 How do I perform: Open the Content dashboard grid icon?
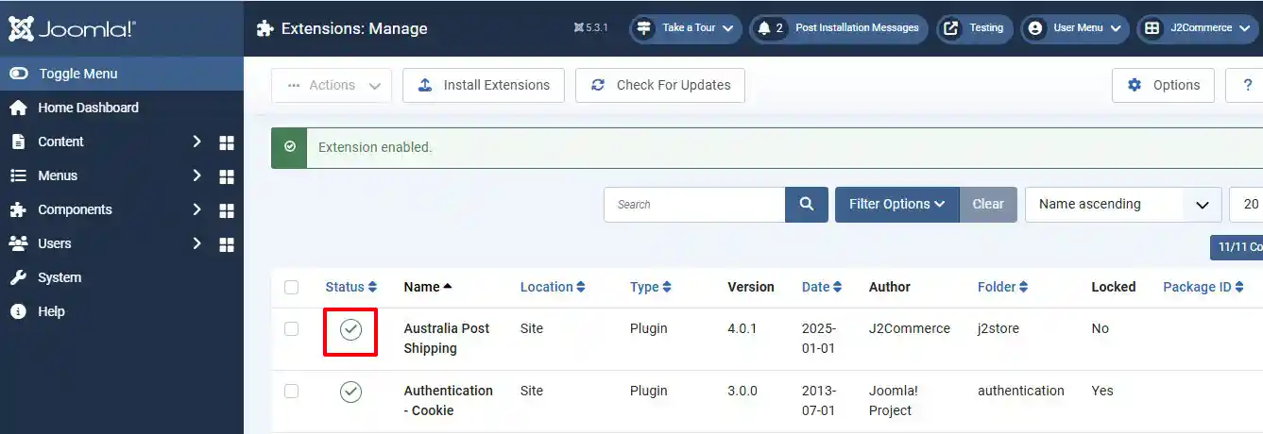pyautogui.click(x=227, y=142)
